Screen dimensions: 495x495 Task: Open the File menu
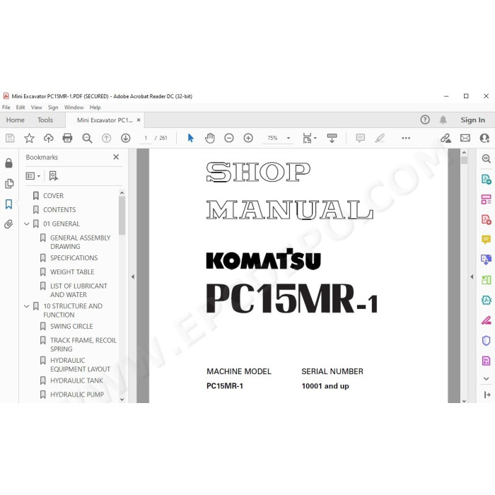(6, 107)
